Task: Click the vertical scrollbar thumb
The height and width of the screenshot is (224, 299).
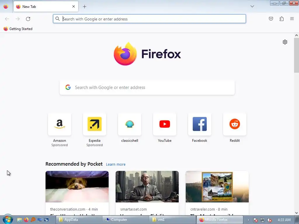Action: click(x=296, y=55)
